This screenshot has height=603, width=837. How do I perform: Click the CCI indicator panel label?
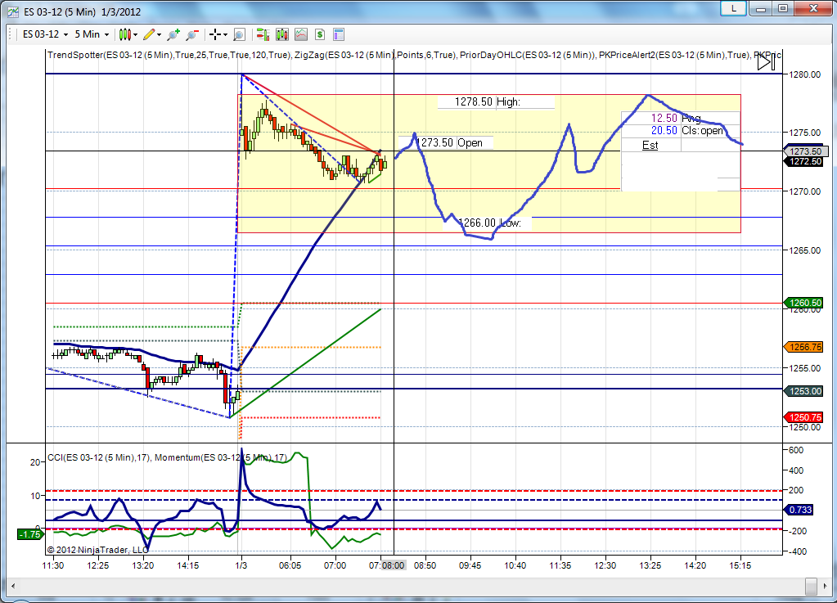click(x=98, y=457)
